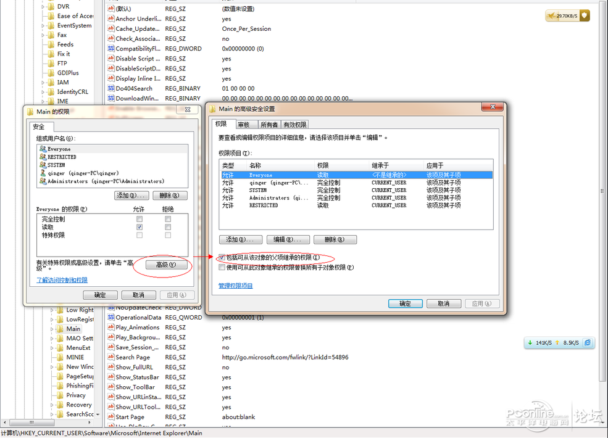Expand the IdentityCRL registry key
Screen dimensions: 608x438
[43, 92]
